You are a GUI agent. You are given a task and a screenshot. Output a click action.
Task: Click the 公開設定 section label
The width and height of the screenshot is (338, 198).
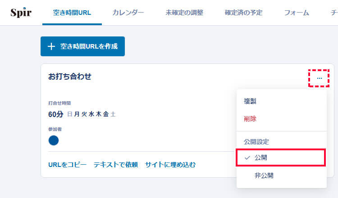256,142
